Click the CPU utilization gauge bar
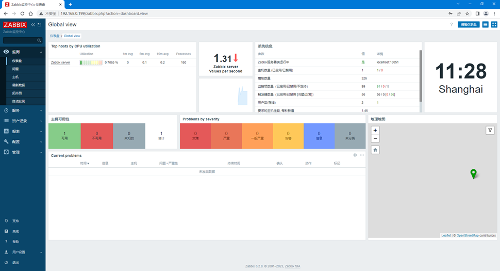 pos(91,62)
